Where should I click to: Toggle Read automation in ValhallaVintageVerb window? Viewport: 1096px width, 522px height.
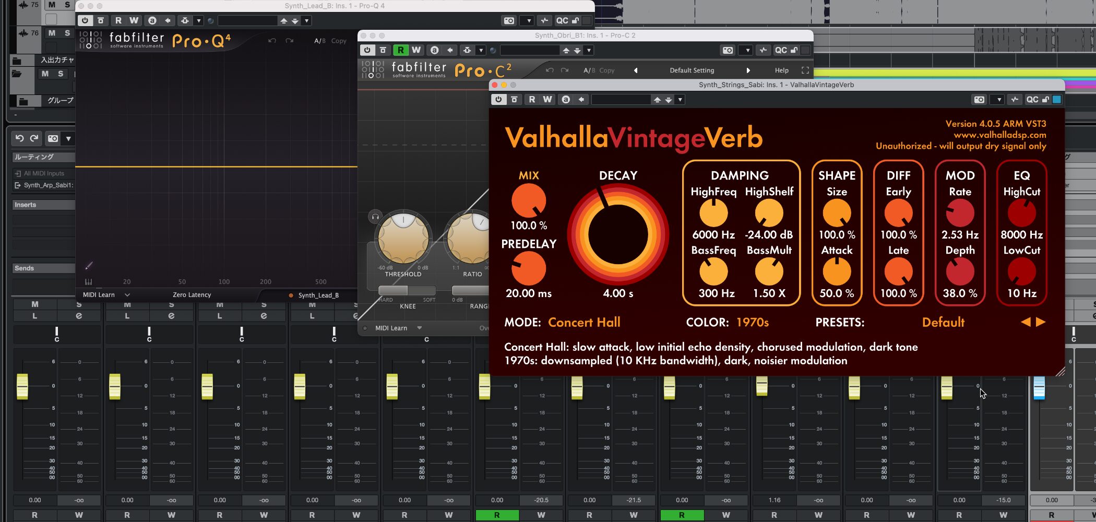pyautogui.click(x=531, y=99)
